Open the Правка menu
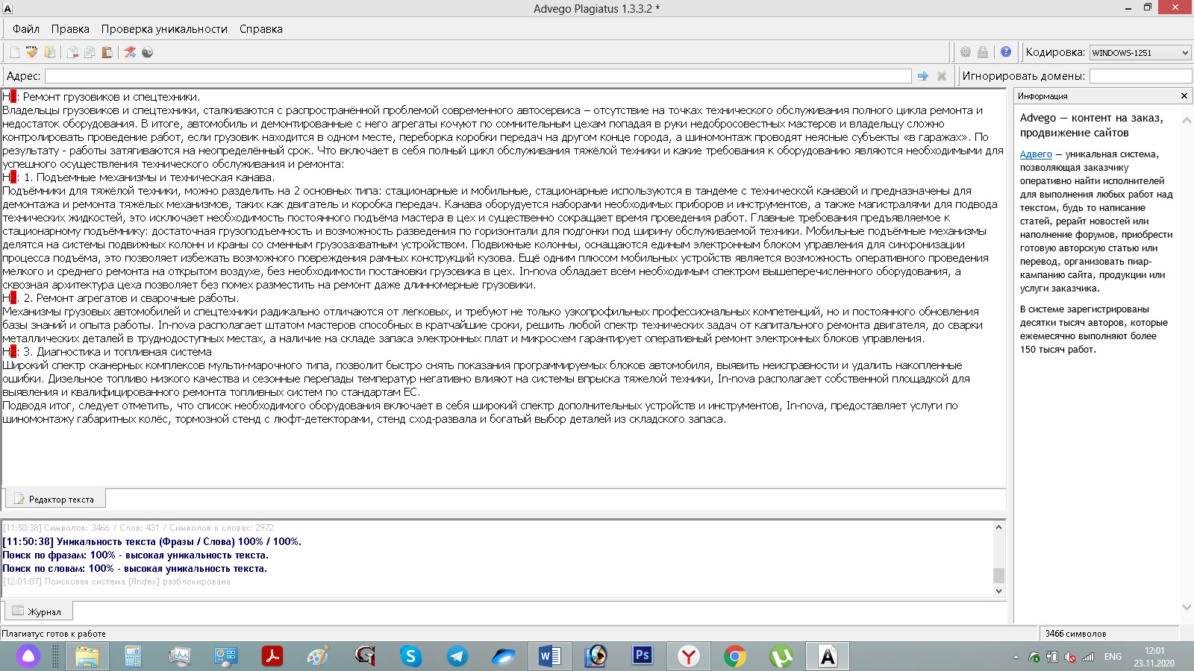This screenshot has width=1194, height=671. click(x=70, y=29)
